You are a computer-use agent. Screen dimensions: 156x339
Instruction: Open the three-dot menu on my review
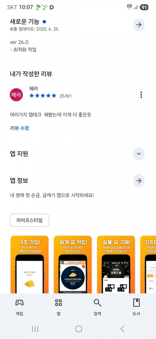click(x=141, y=95)
